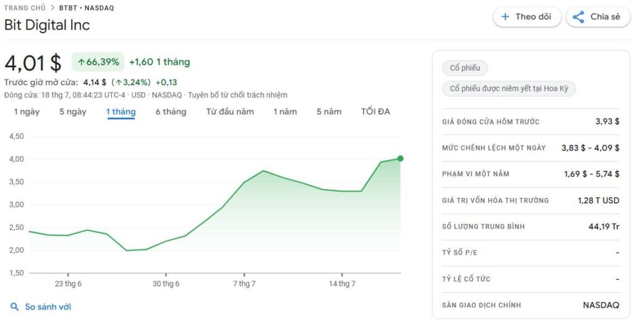Open Tuyên bố từ chối trách nhiệm link
The height and width of the screenshot is (320, 633).
238,95
